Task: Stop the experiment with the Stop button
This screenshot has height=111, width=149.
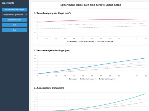Action: tap(15, 30)
